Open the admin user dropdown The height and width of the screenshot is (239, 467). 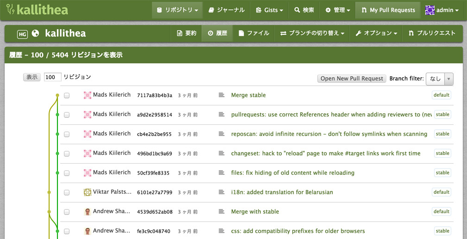[x=442, y=10]
